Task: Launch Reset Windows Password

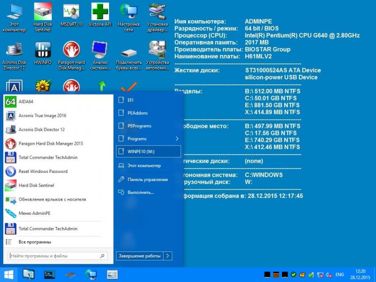Action: pos(58,172)
